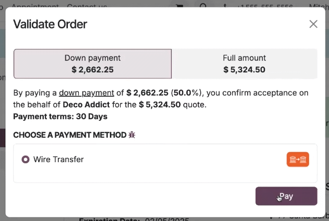Screen dimensions: 329x221
Task: Click the +1 555-555-5556 phone number link
Action: pos(265,5)
